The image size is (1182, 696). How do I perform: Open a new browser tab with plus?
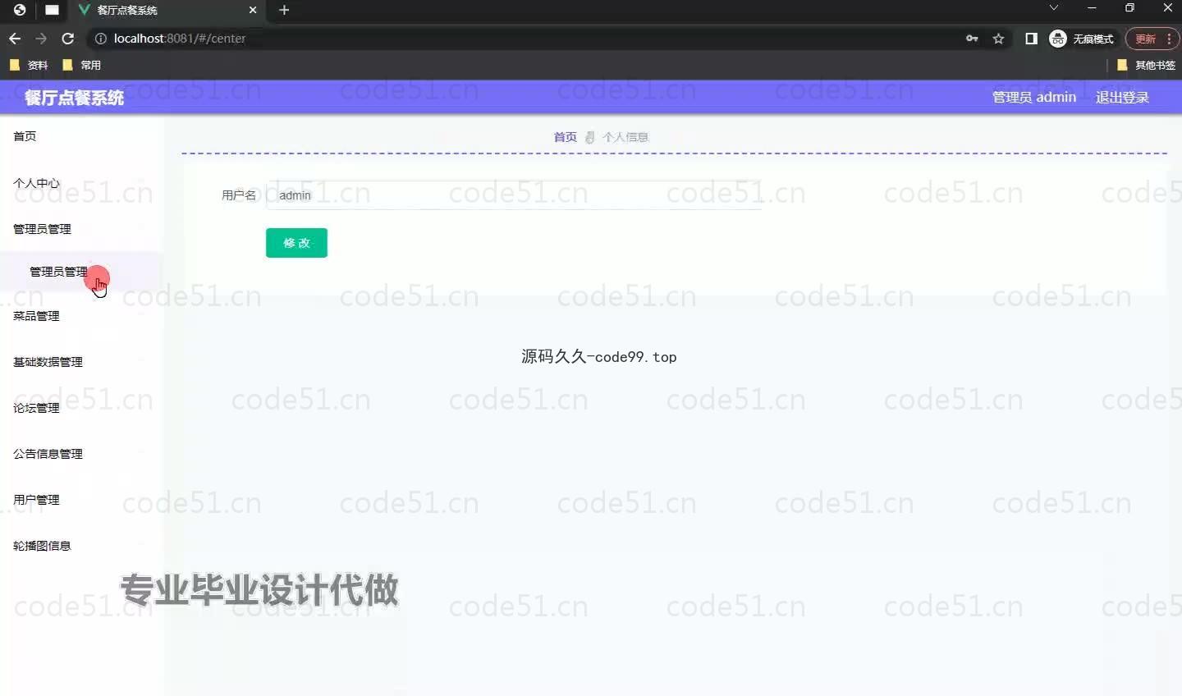pyautogui.click(x=284, y=10)
